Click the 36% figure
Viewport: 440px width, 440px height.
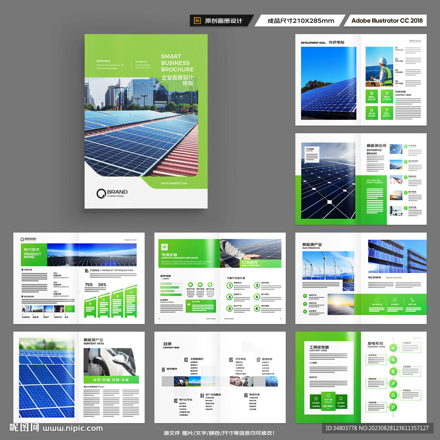(x=102, y=284)
